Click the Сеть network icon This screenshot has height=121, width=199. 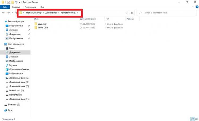tap(6, 110)
